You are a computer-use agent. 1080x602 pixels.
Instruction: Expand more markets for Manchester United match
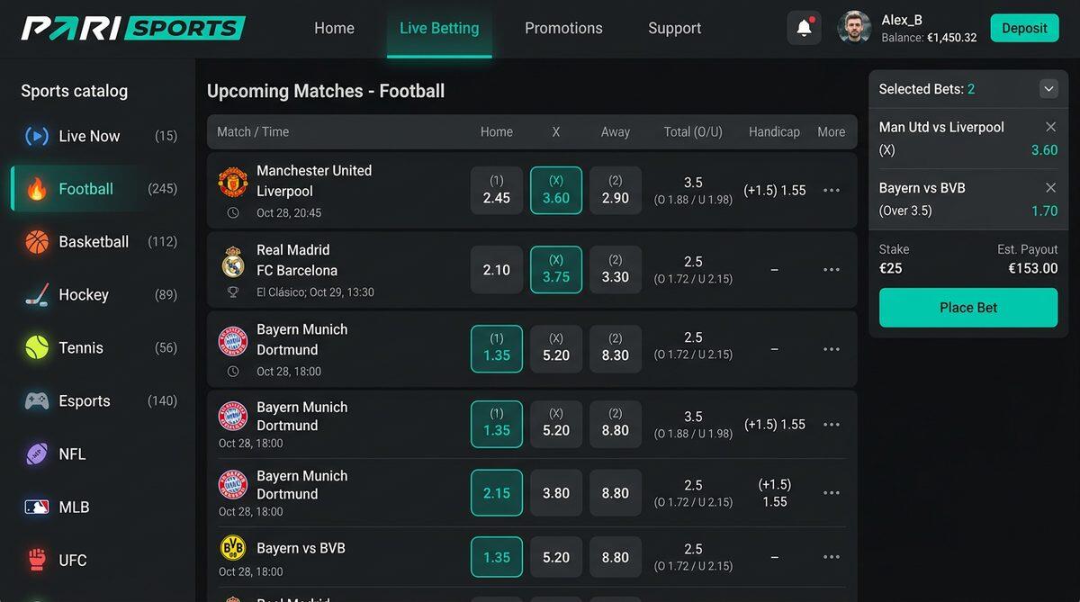point(832,190)
